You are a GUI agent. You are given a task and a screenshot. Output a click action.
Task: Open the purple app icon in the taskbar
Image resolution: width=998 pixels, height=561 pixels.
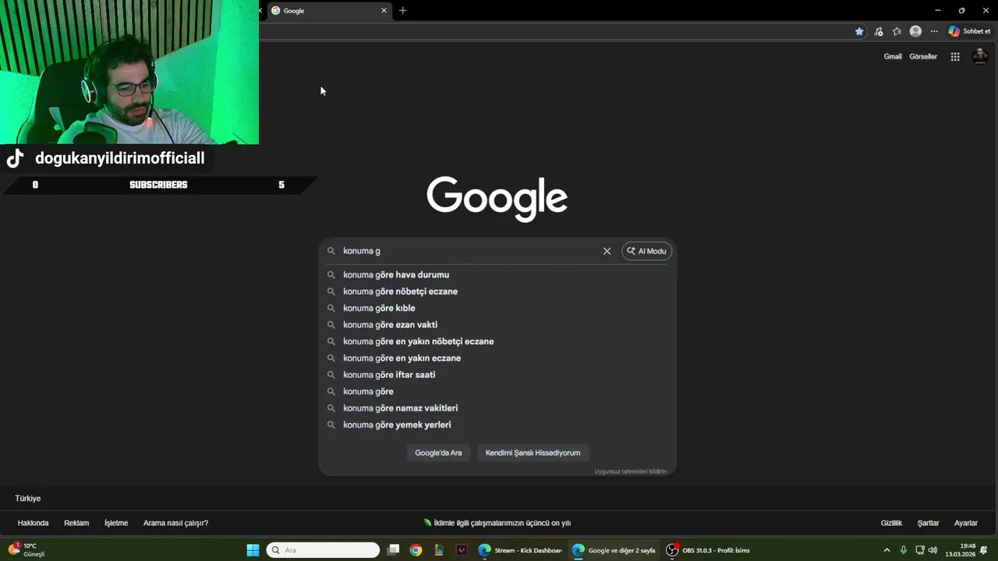tap(462, 550)
